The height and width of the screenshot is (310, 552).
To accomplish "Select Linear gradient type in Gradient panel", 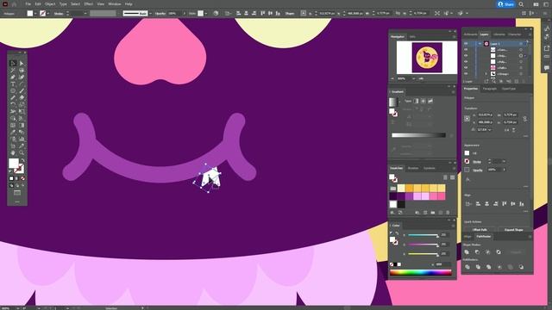I will click(416, 102).
